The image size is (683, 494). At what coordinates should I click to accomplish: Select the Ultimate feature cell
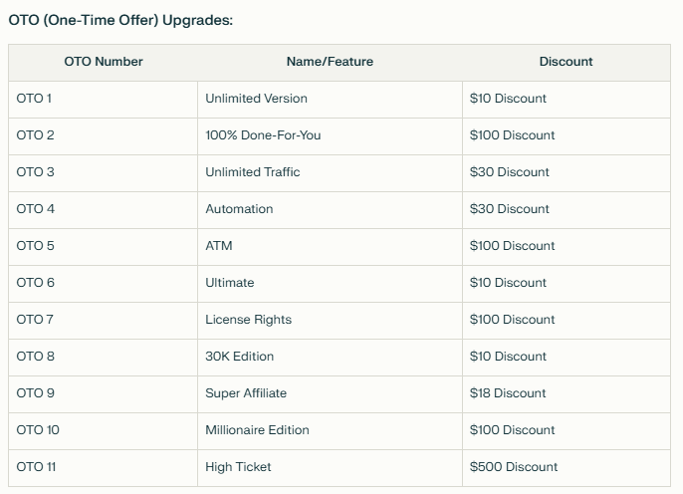coord(330,283)
